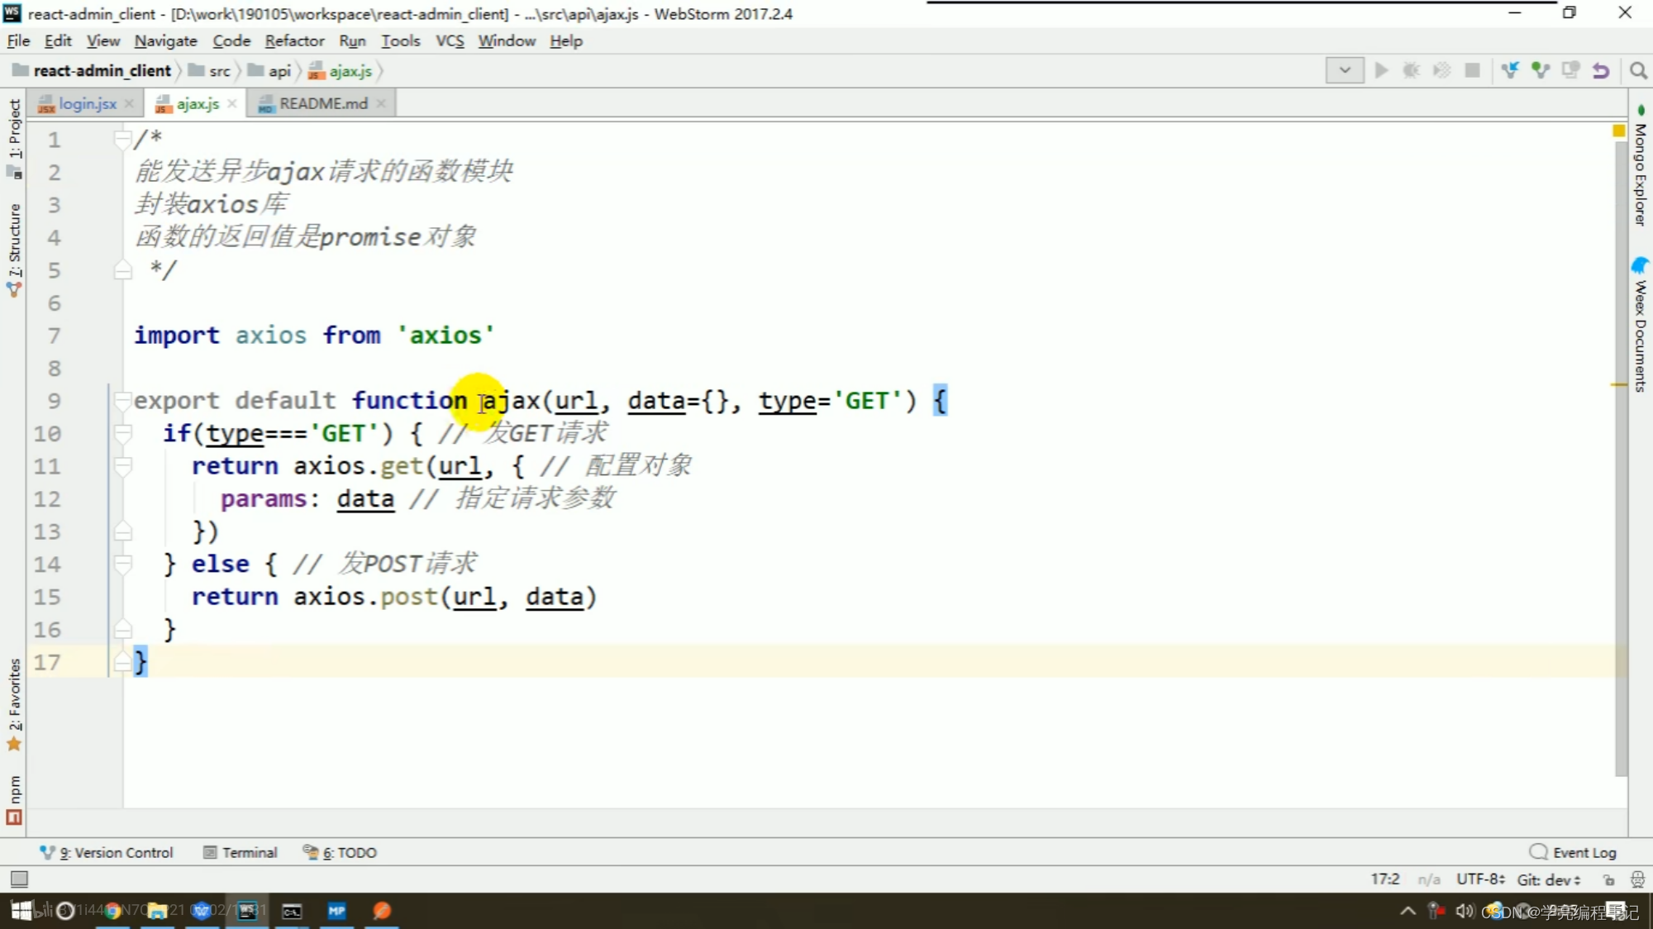Click the green Run button

pos(1381,70)
